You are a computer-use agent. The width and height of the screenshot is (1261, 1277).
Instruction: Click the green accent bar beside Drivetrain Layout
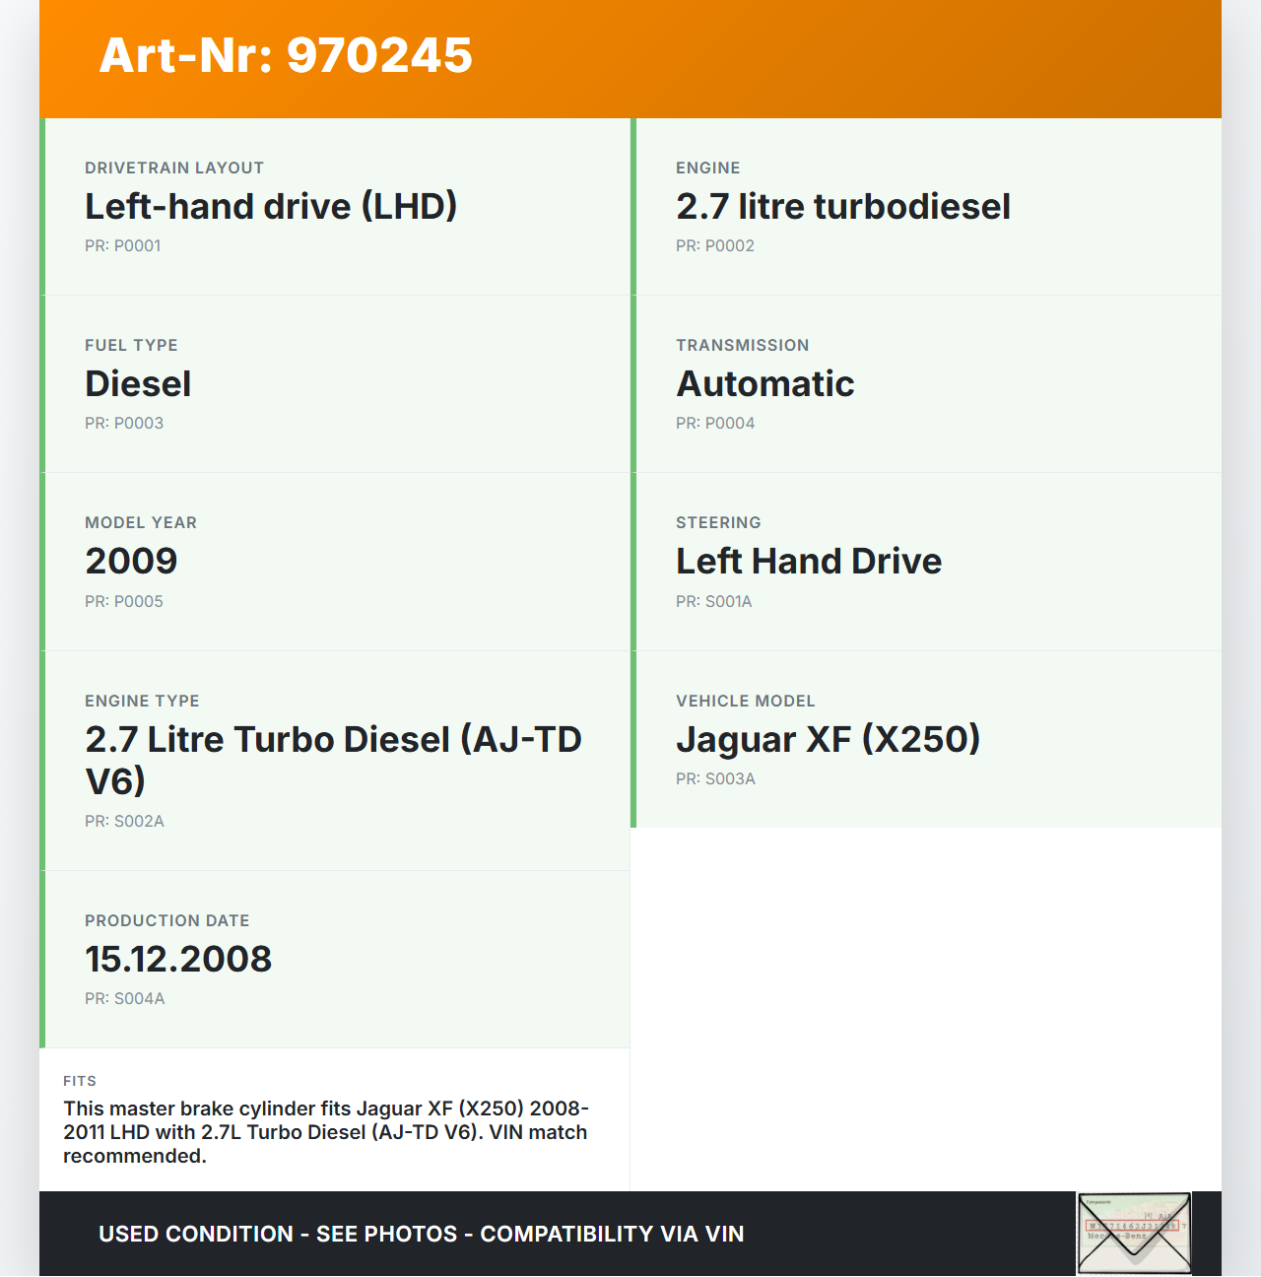(42, 207)
